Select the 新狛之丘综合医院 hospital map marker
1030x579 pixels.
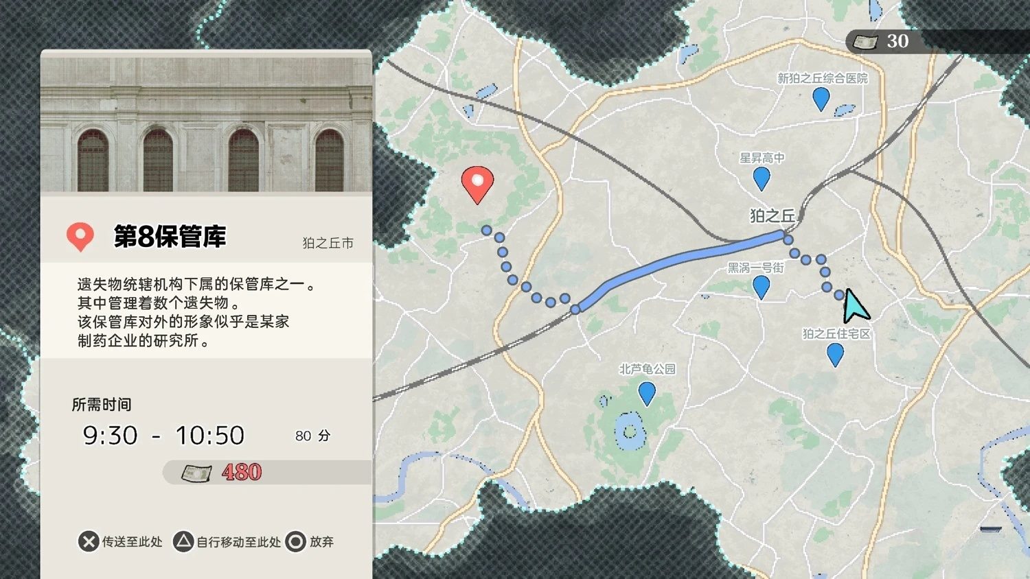coord(820,99)
